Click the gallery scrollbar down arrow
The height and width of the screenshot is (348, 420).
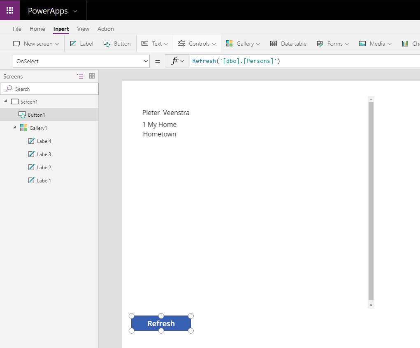click(371, 305)
